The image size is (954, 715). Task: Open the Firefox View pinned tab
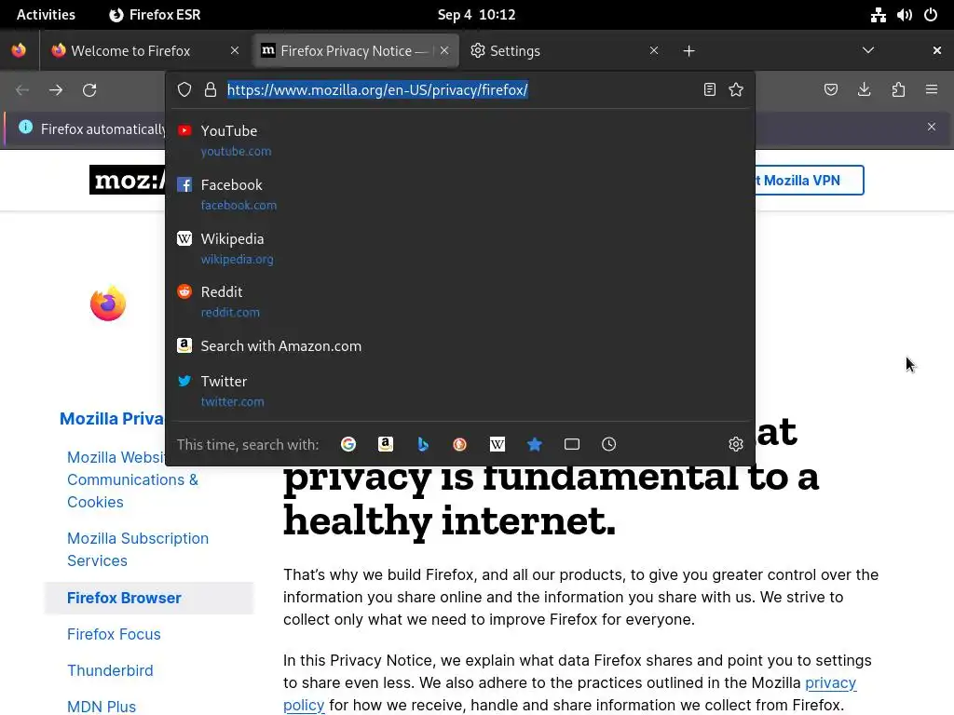pyautogui.click(x=19, y=50)
